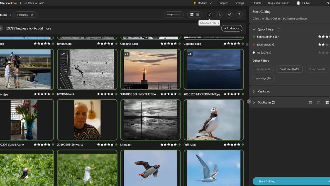The width and height of the screenshot is (330, 186).
Task: Click the Start Culling button
Action: [291, 181]
